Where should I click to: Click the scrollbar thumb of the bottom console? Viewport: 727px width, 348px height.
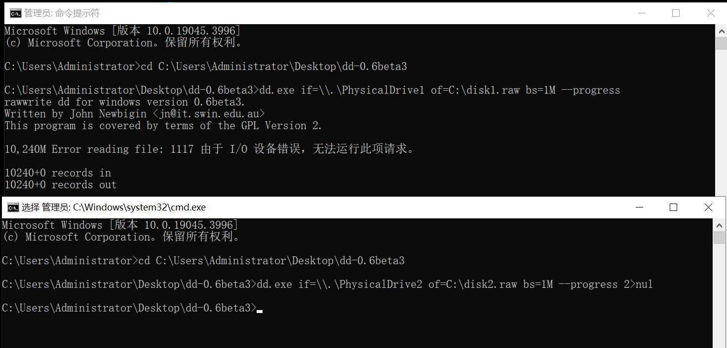(x=719, y=238)
